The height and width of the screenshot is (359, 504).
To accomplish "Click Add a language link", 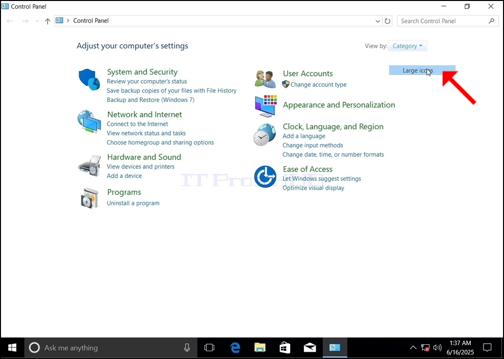I will tap(304, 136).
